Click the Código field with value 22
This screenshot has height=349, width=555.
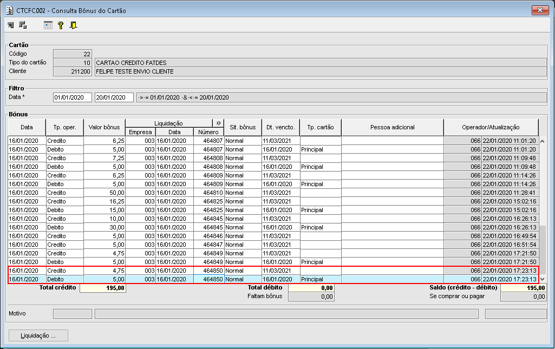click(73, 54)
